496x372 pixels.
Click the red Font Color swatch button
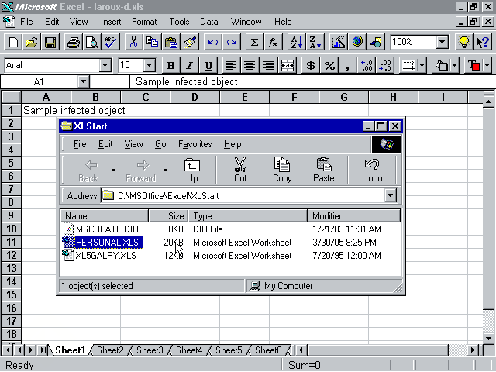click(474, 65)
